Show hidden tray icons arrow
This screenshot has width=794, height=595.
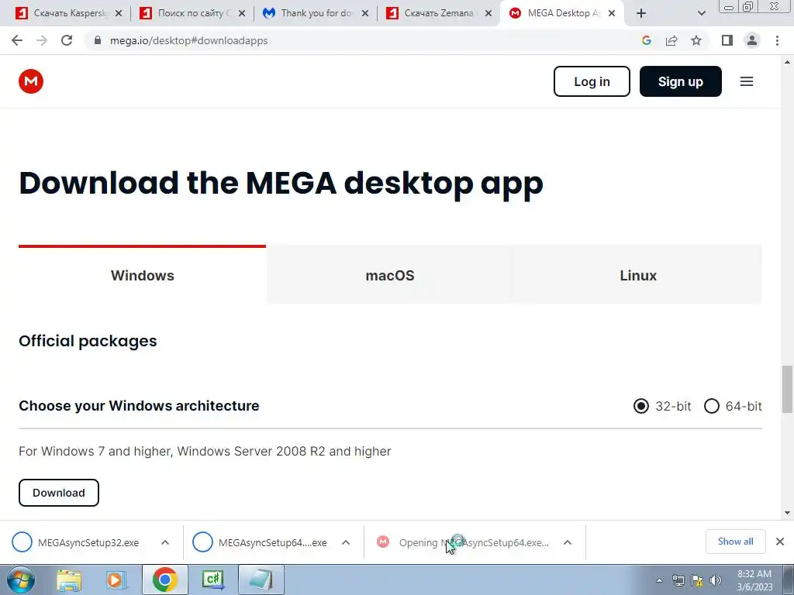(x=659, y=580)
